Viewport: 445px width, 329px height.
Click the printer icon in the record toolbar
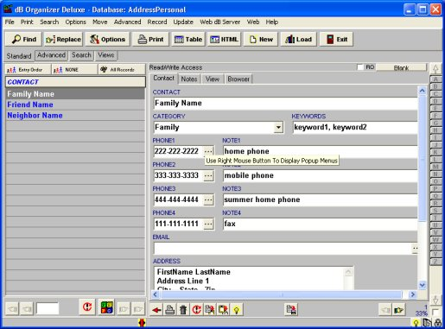(170, 310)
